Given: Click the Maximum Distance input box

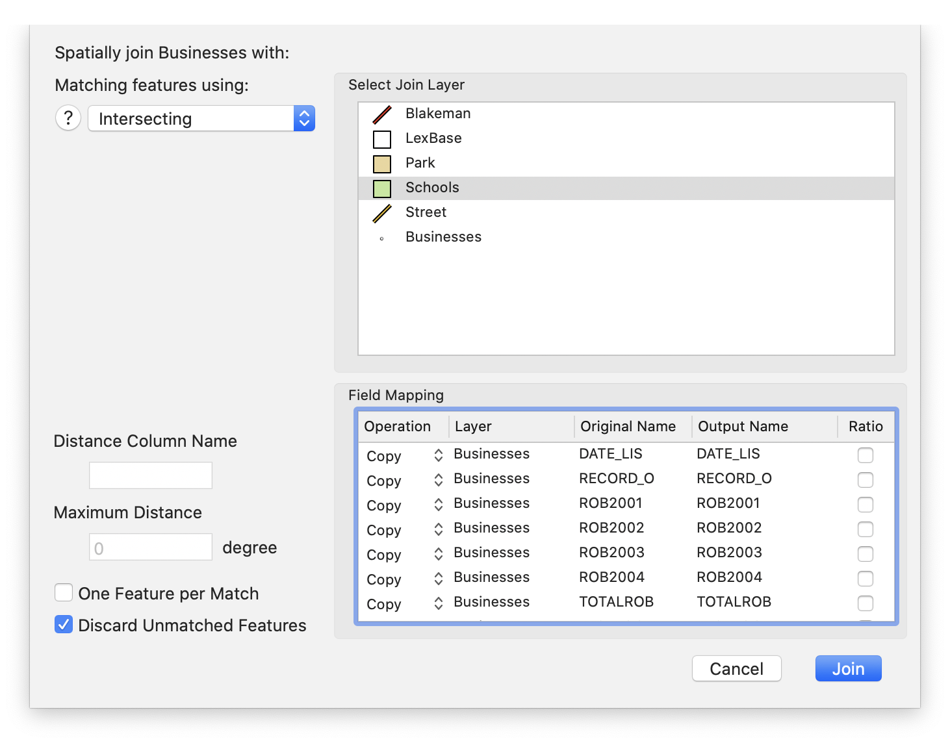Looking at the screenshot, I should [150, 546].
